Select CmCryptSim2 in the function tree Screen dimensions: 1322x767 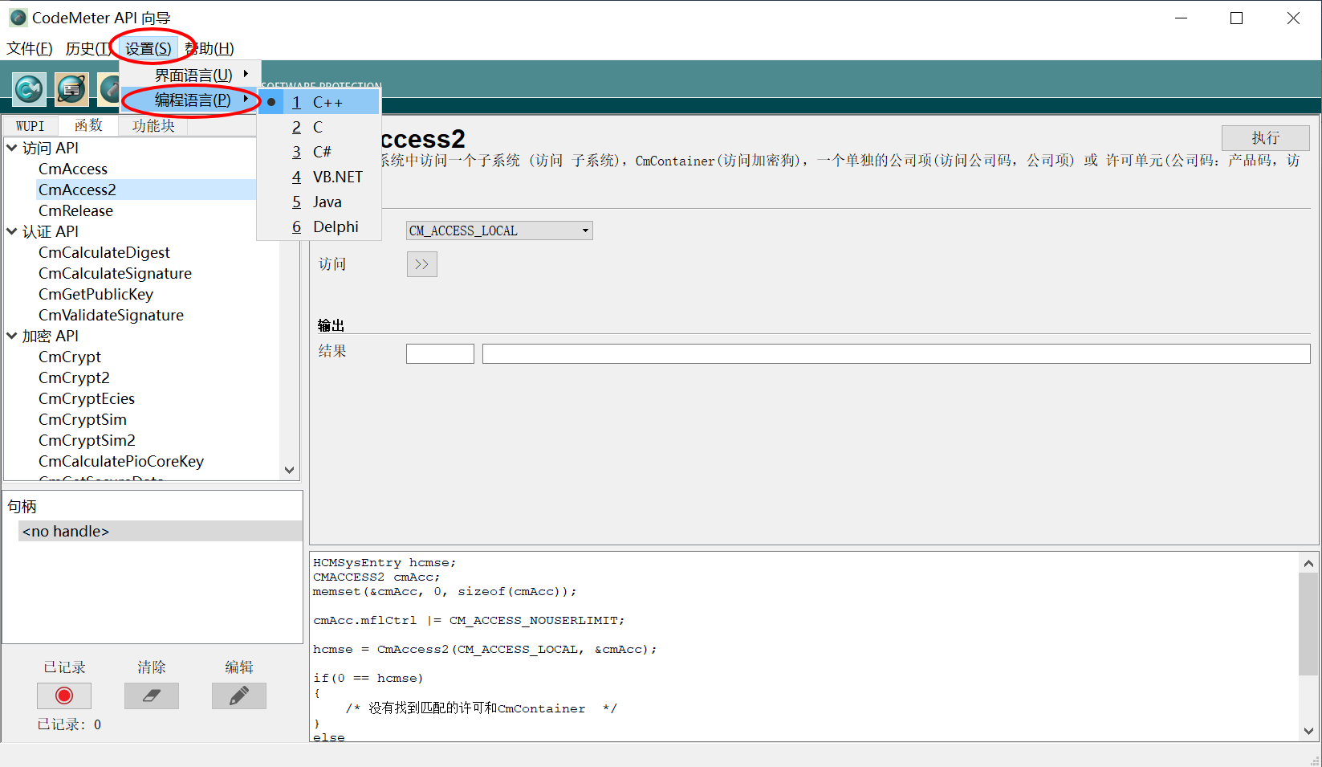pos(87,440)
